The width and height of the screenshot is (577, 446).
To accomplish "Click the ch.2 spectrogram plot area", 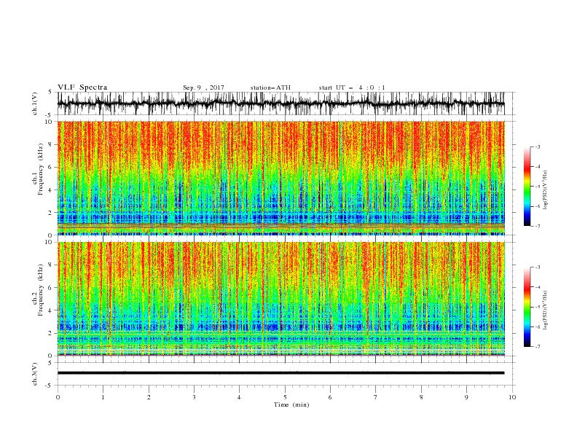I will (280, 299).
